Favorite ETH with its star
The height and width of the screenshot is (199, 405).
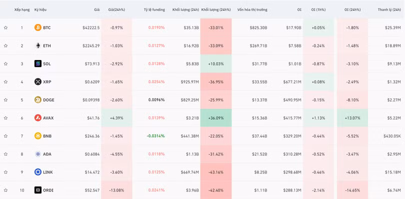[5, 45]
